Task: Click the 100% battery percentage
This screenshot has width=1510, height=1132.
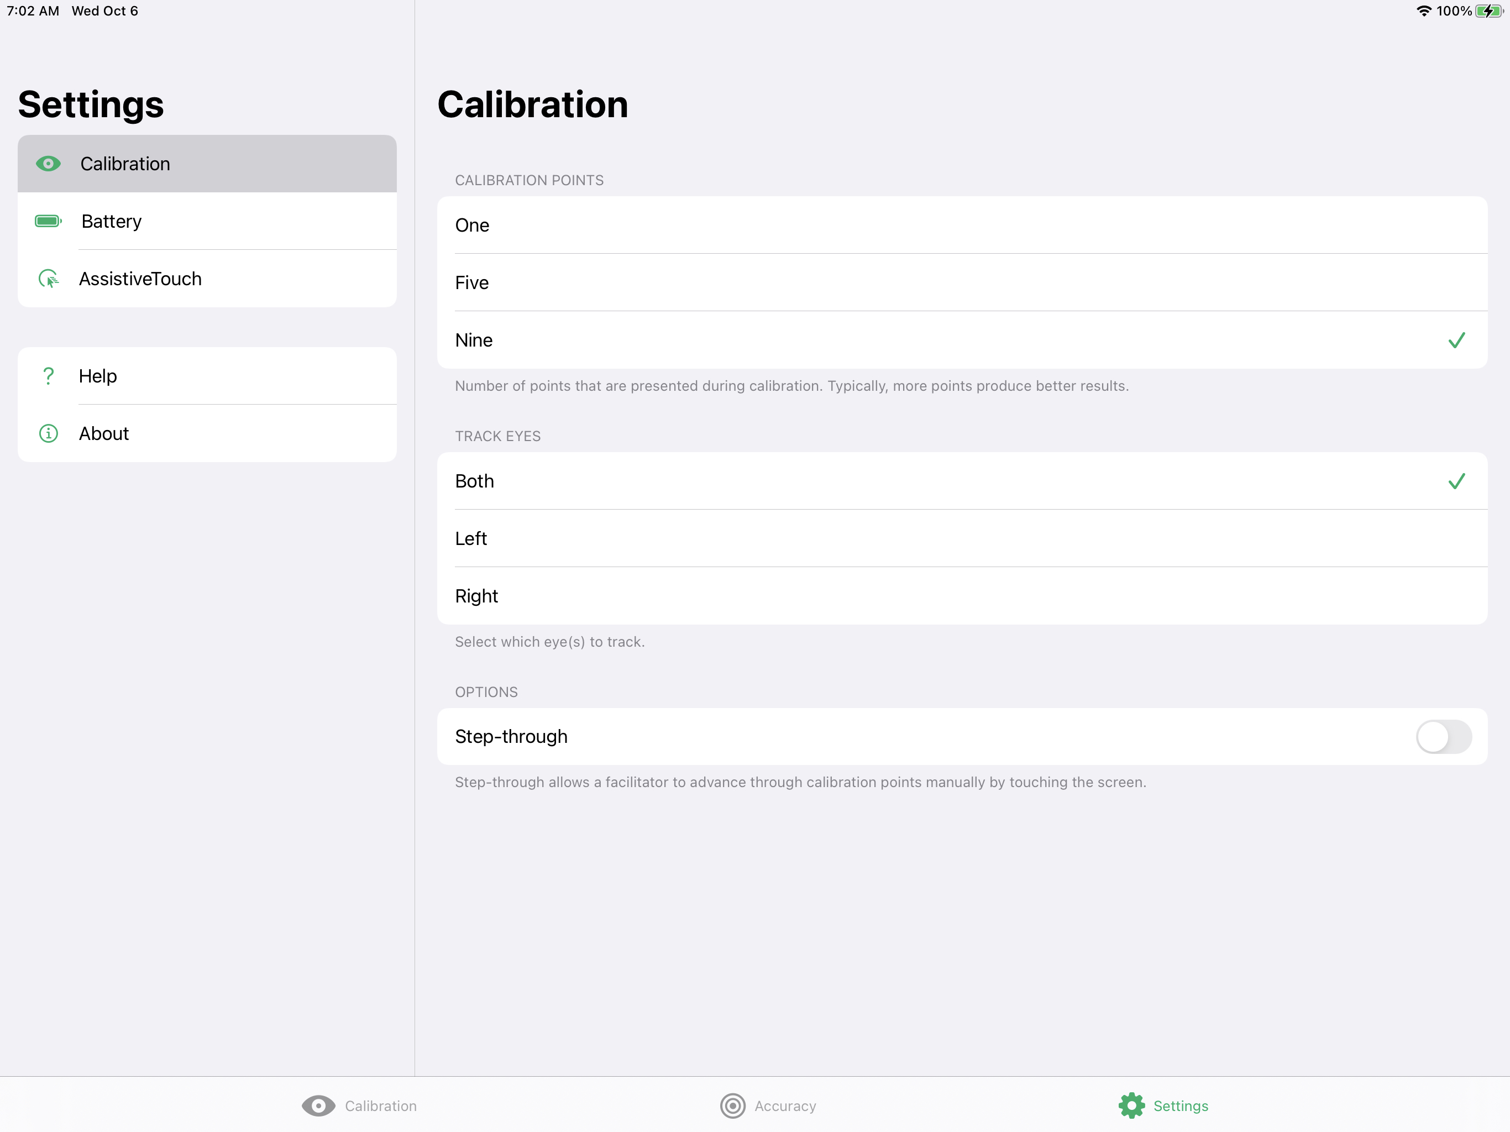Action: click(1453, 11)
